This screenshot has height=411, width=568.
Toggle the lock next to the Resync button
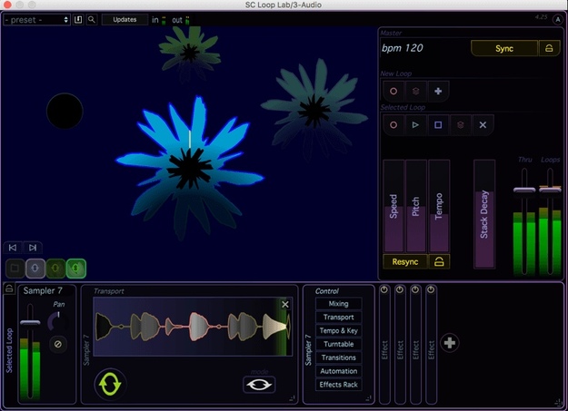click(x=439, y=261)
